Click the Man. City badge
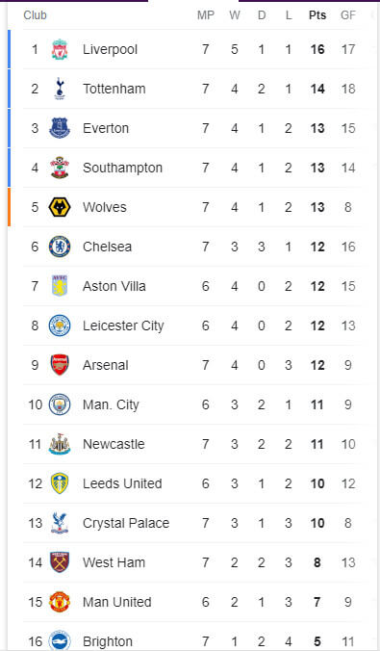Viewport: 380px width, 651px height. [x=60, y=404]
